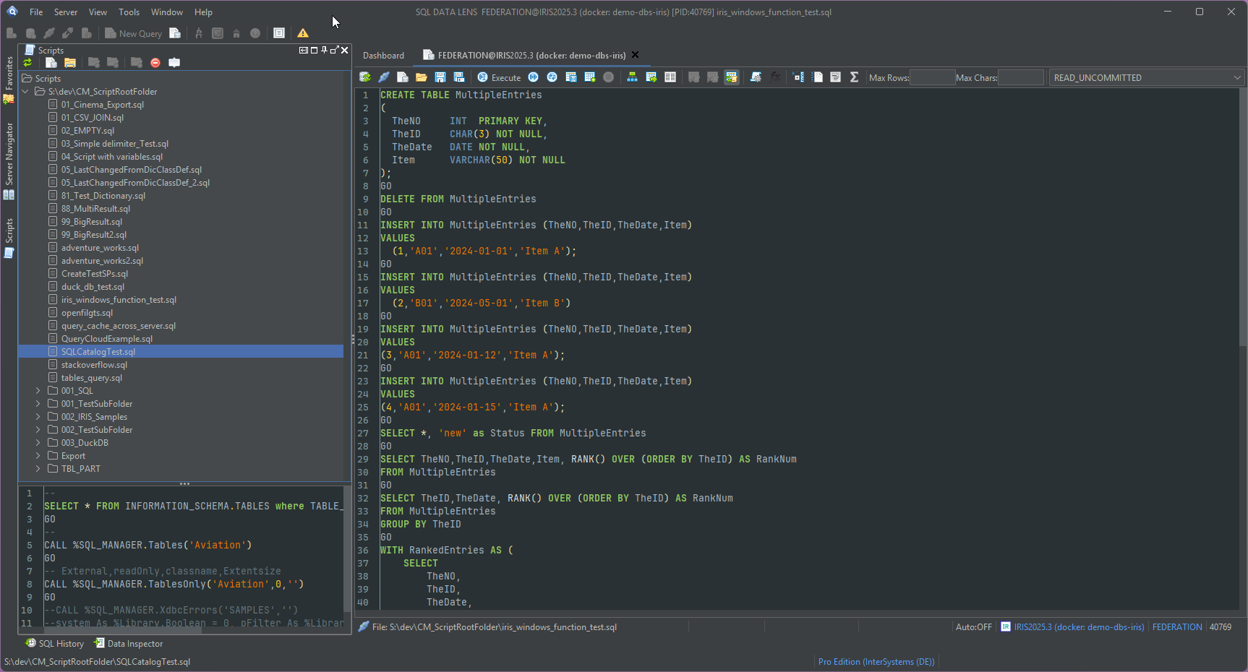Open the yellow folder icon in Scripts toolbar
The image size is (1248, 672).
[x=70, y=63]
